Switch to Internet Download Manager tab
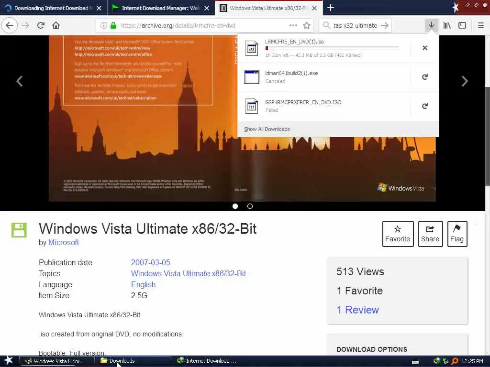Viewport: 490px width, 367px height. point(161,8)
